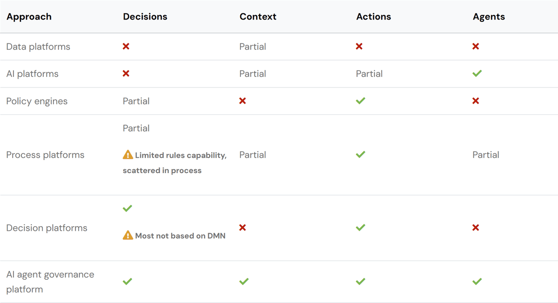558x303 pixels.
Task: Click the warning icon beside Limited rules capability
Action: (128, 155)
